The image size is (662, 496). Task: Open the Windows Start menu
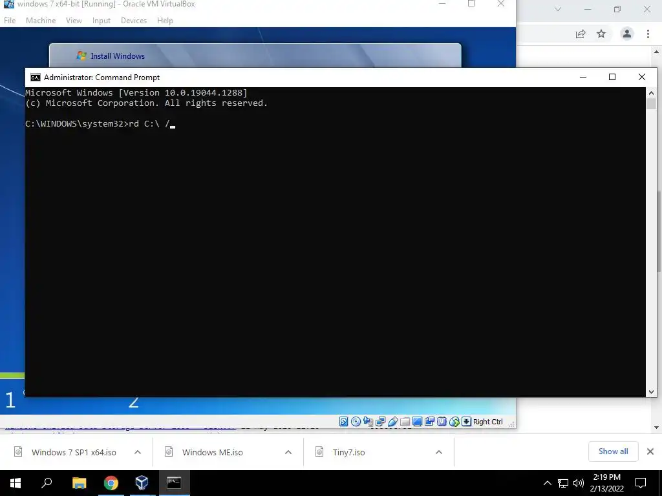16,483
